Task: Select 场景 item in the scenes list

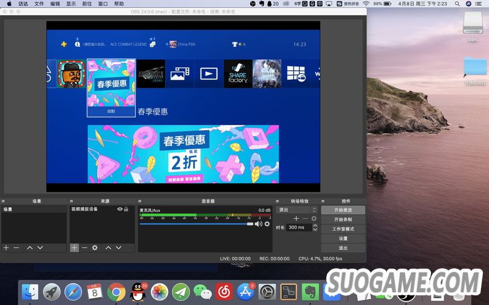Action: coord(34,209)
